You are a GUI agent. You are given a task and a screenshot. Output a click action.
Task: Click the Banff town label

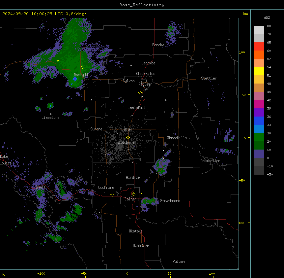[x=41, y=187]
